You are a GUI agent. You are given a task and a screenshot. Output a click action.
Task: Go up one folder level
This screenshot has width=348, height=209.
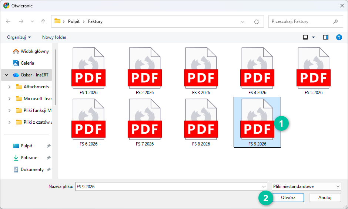pos(43,21)
